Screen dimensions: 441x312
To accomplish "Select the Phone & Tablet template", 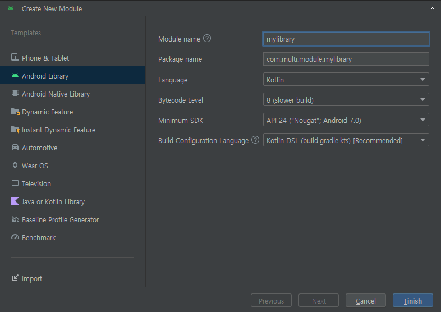I will coord(72,58).
